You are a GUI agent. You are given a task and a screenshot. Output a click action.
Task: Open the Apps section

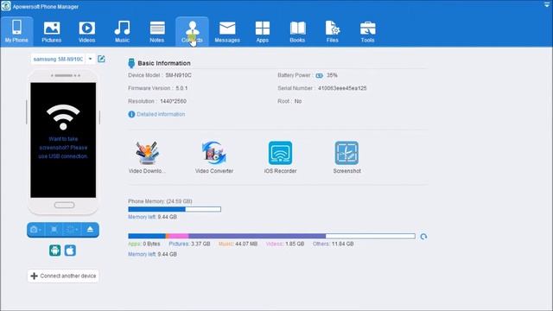tap(263, 31)
